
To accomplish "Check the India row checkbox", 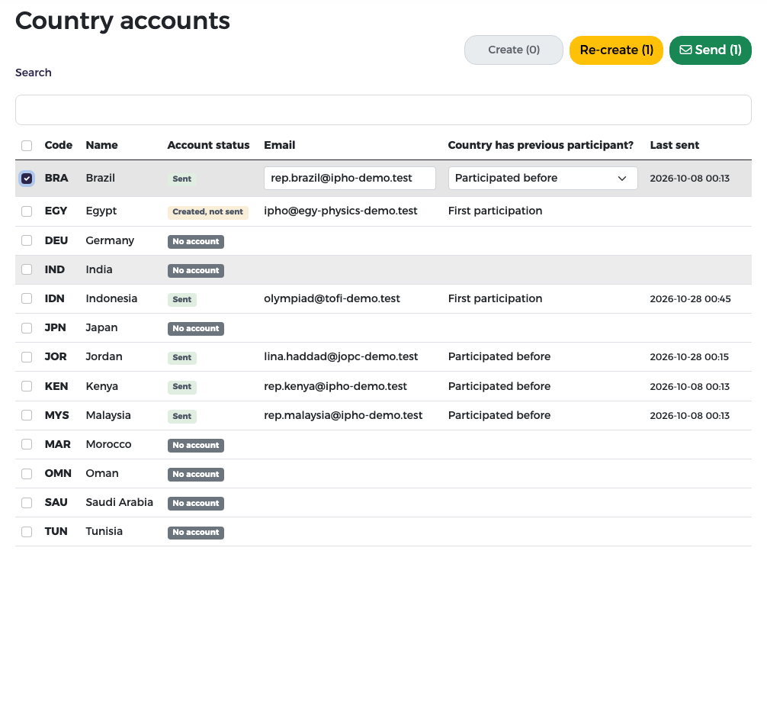I will pos(27,269).
